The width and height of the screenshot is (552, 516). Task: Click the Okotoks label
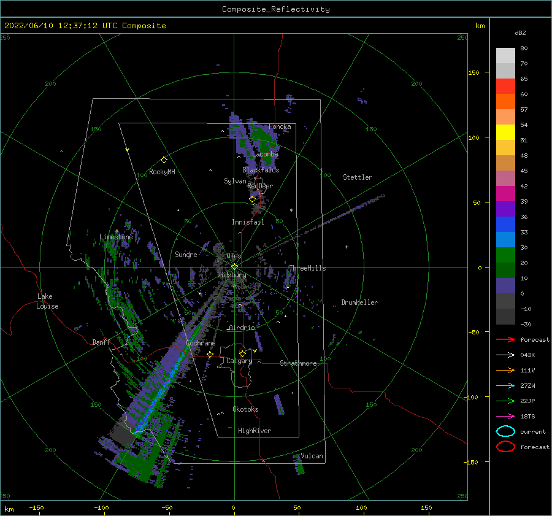point(245,409)
